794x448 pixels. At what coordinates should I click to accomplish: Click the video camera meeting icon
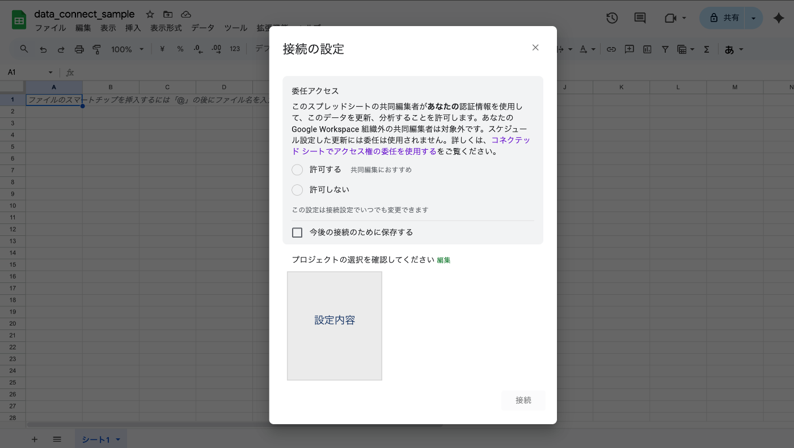pyautogui.click(x=671, y=18)
